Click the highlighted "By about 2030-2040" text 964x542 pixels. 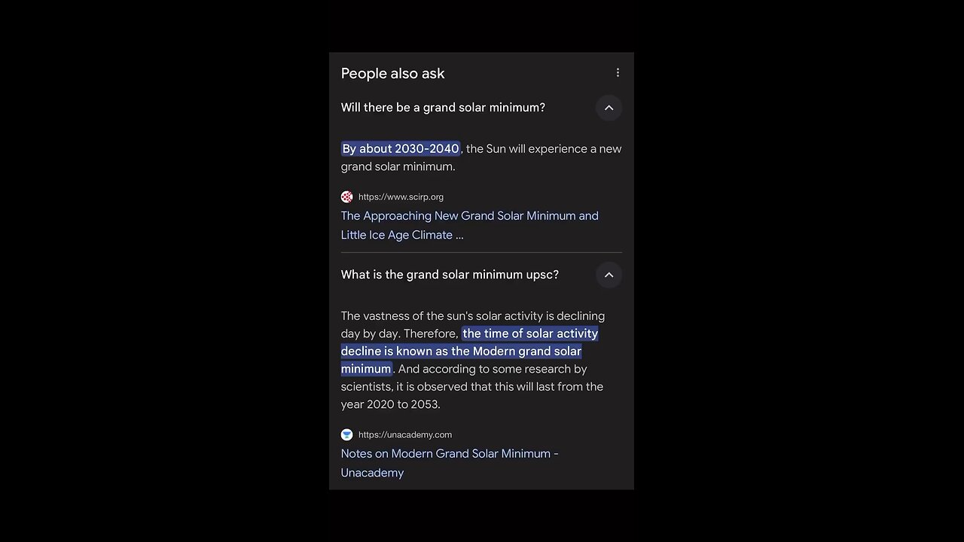click(401, 148)
